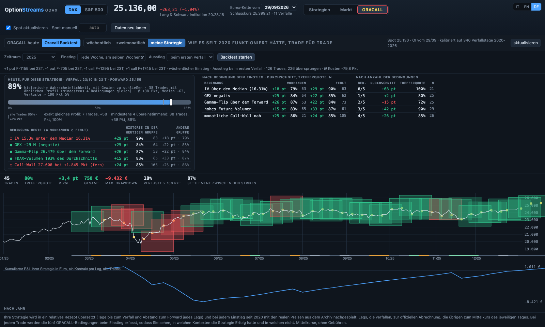Image resolution: width=545 pixels, height=327 pixels.
Task: Click the 0/5 conditions count row
Action: [x=396, y=89]
